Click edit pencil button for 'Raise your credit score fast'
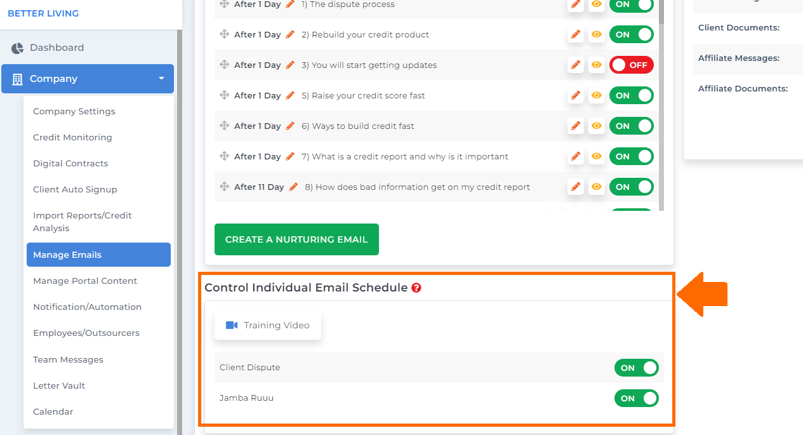The height and width of the screenshot is (435, 803). [576, 95]
